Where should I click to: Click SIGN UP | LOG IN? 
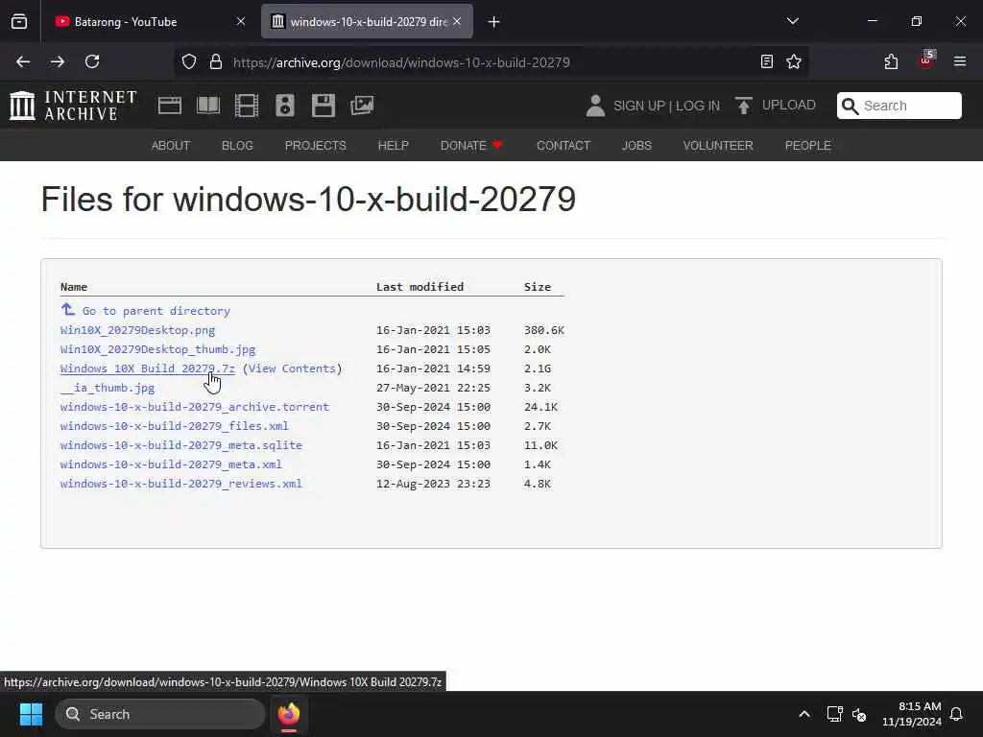tap(666, 106)
